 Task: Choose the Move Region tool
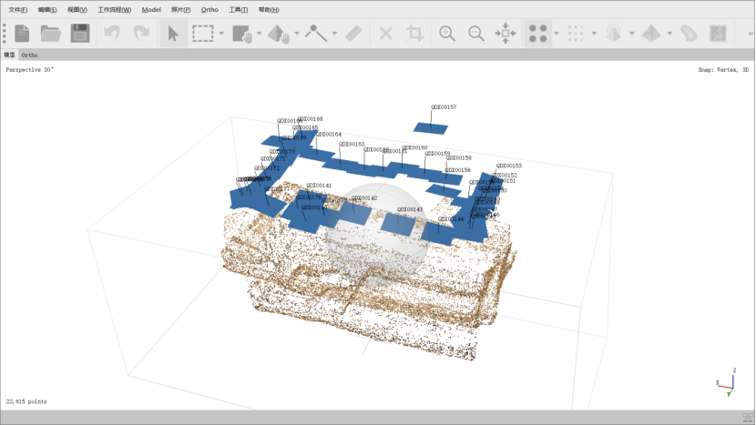click(x=242, y=34)
